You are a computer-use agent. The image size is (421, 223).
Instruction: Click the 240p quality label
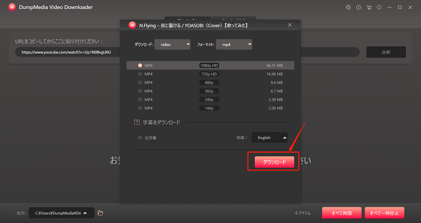pos(209,100)
